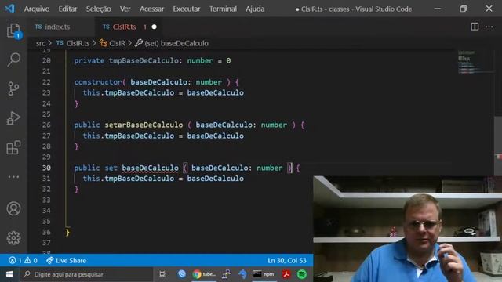The width and height of the screenshot is (502, 282).
Task: Close ClsIR.ts tab via unsaved dot
Action: click(155, 27)
